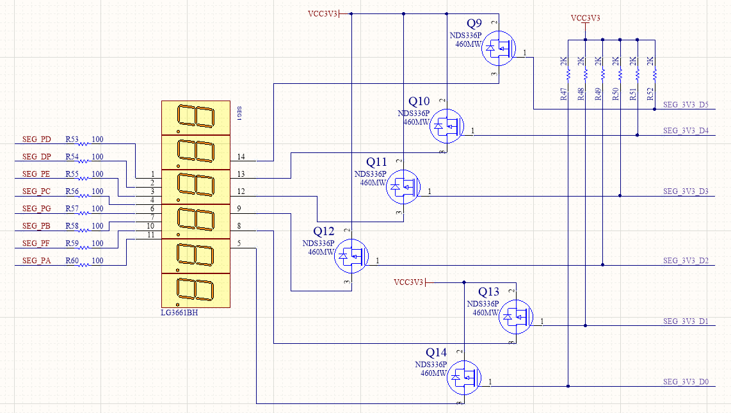Select the Q14 MOSFET transistor symbol
This screenshot has height=413, width=731.
click(x=464, y=377)
